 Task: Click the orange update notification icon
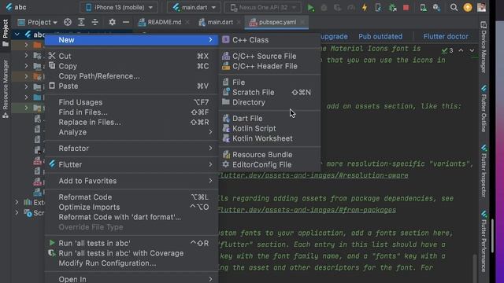click(x=468, y=7)
